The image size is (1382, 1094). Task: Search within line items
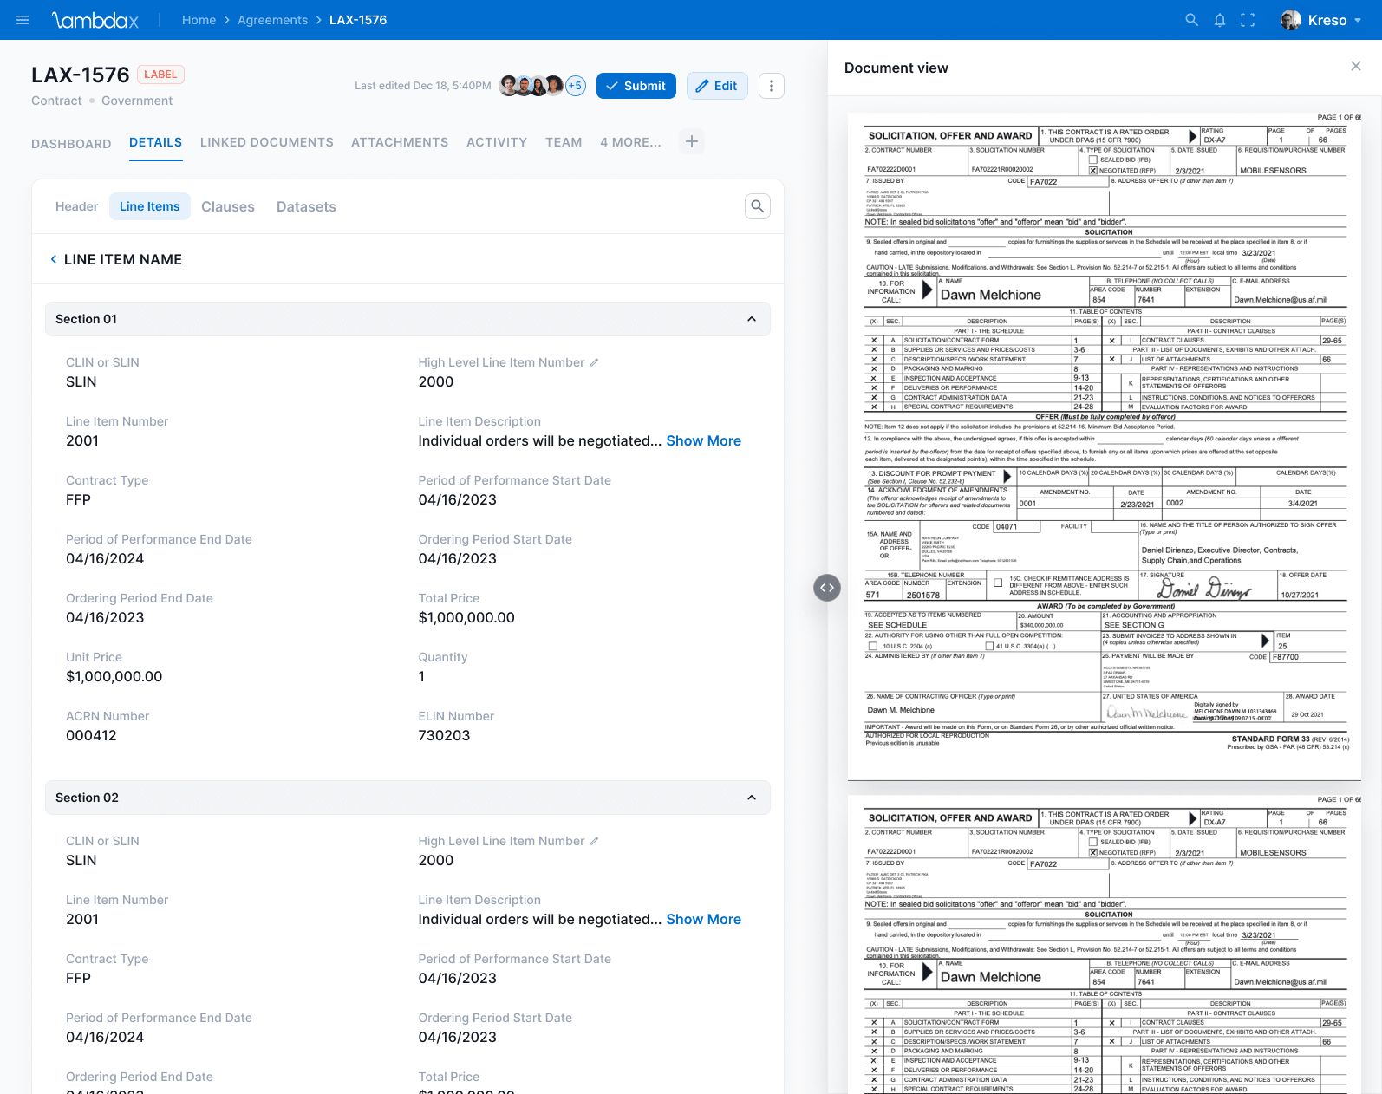pyautogui.click(x=758, y=206)
